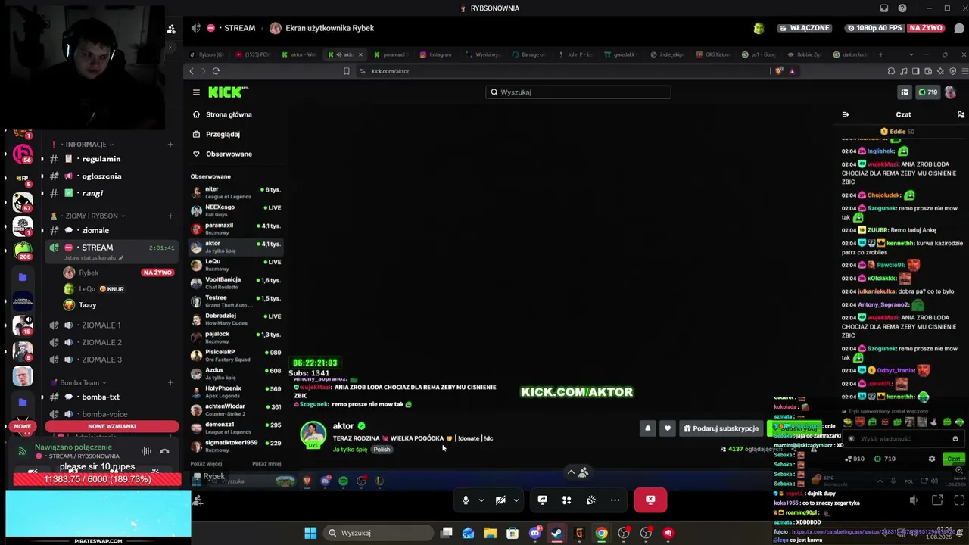Disconnect with the red hang-up button
The width and height of the screenshot is (969, 545).
pos(650,500)
